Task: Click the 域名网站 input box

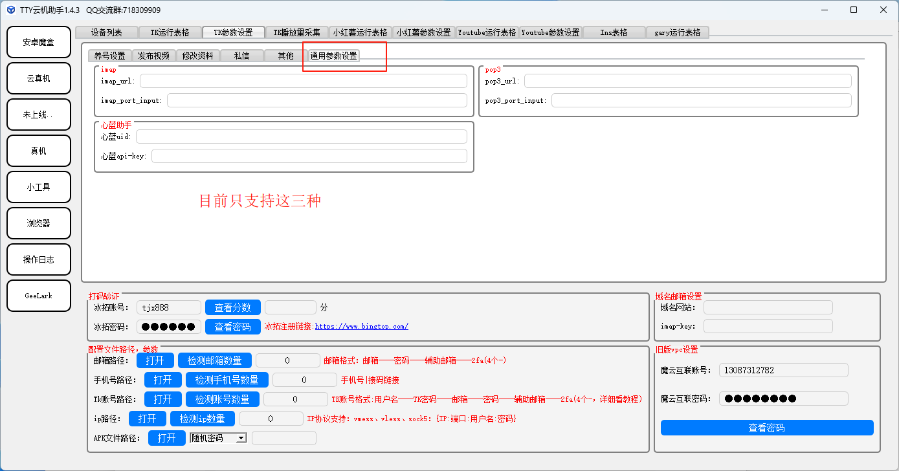Action: pos(768,307)
